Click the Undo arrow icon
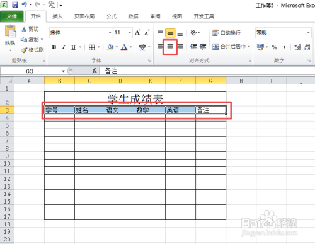 (25, 4)
